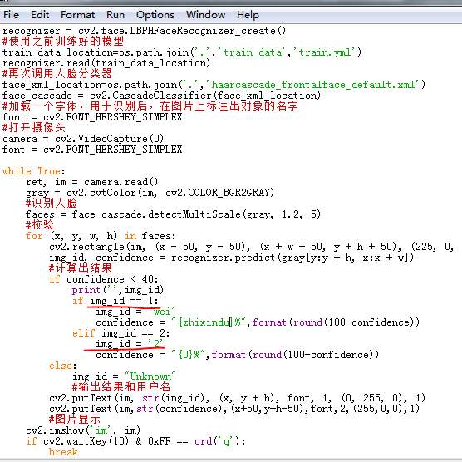This screenshot has height=462, width=462.
Task: Click the 'detectMultiScale(gray, 1.2, 5)' line
Action: [x=173, y=214]
